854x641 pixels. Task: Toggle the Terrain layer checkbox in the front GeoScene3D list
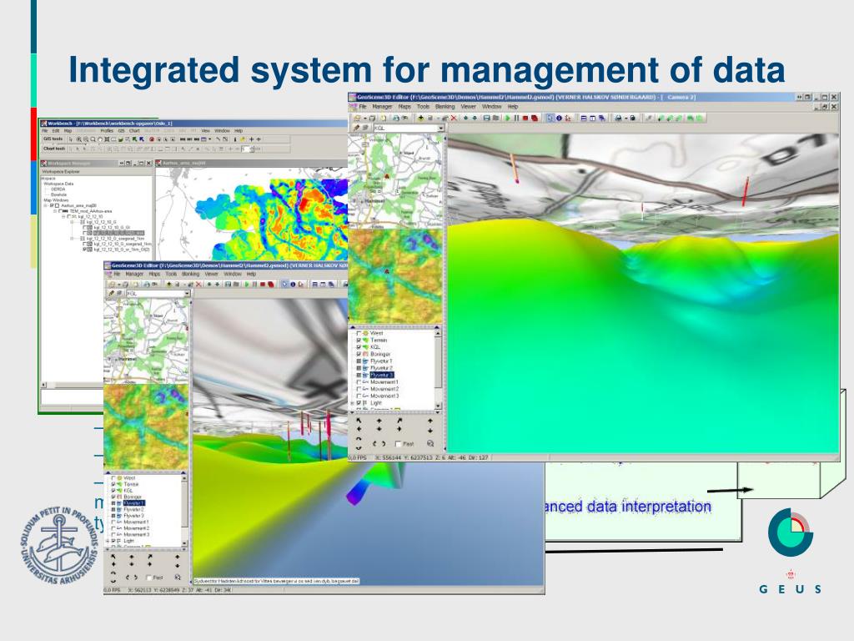[x=359, y=341]
